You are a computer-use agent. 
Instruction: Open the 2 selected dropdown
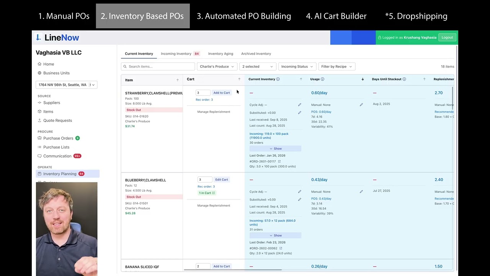pos(258,66)
